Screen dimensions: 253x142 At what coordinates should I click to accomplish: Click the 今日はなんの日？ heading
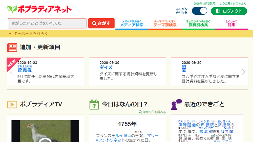pyautogui.click(x=125, y=104)
